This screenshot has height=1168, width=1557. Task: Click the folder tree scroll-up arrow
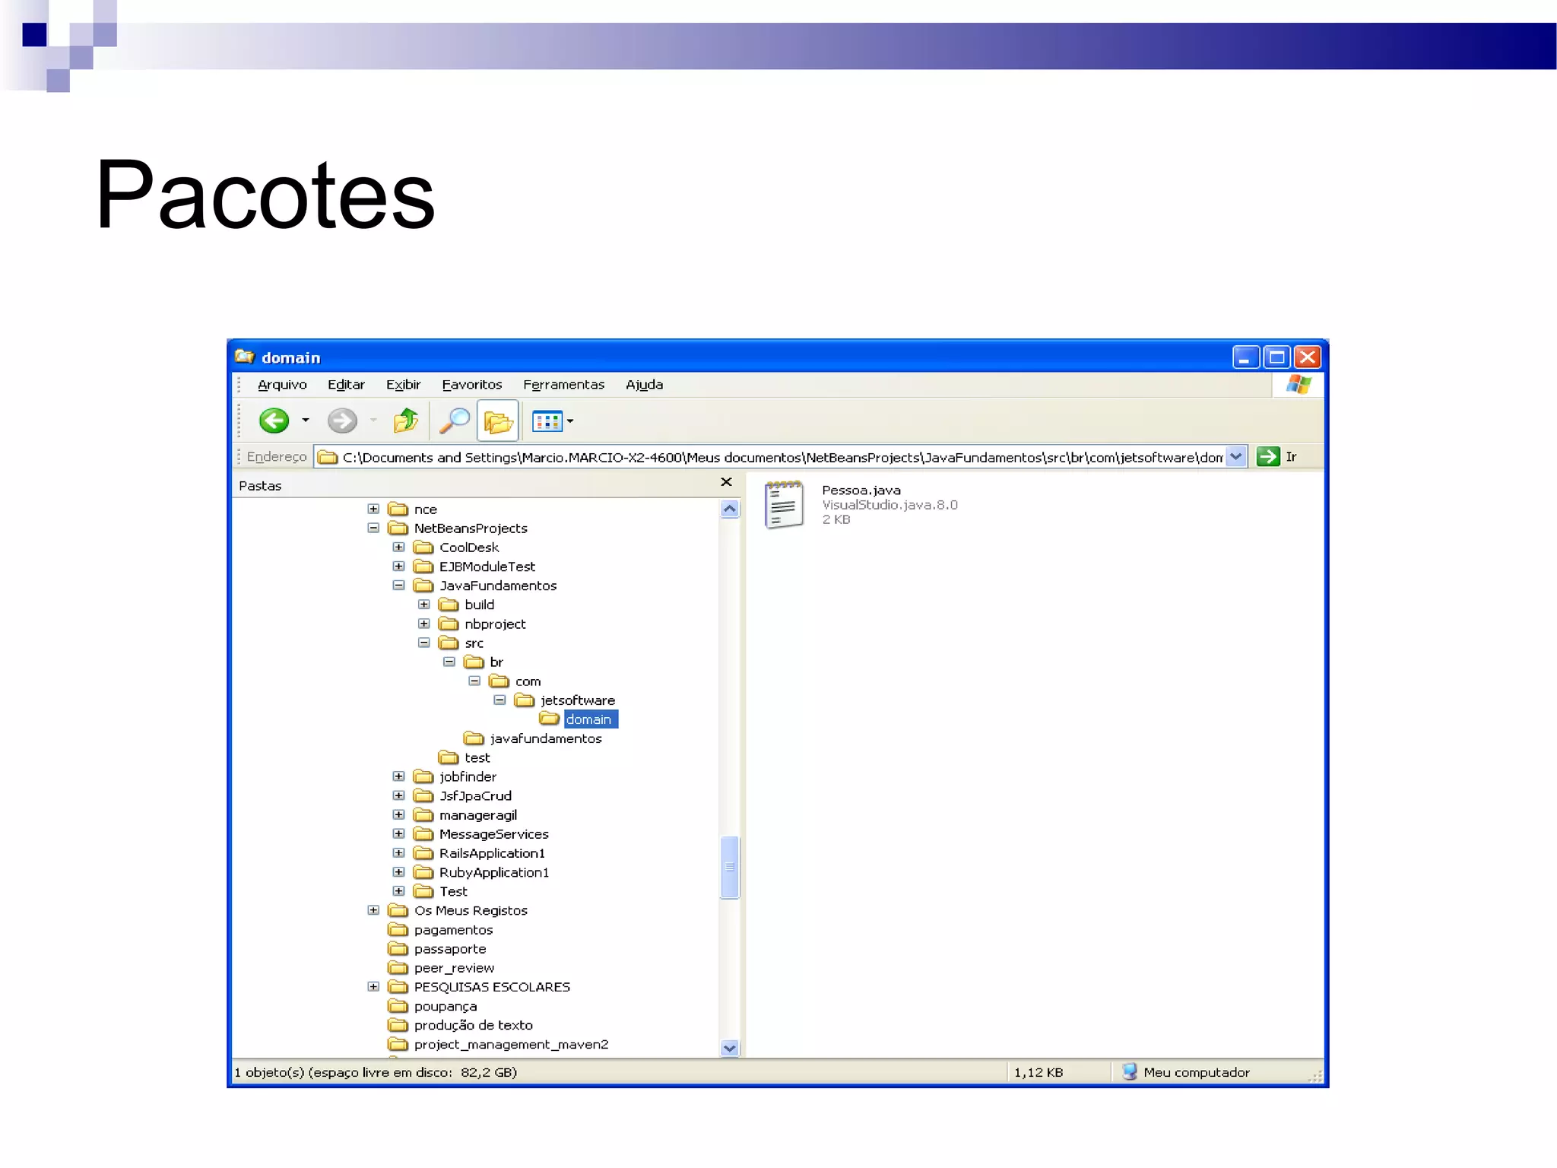[730, 509]
